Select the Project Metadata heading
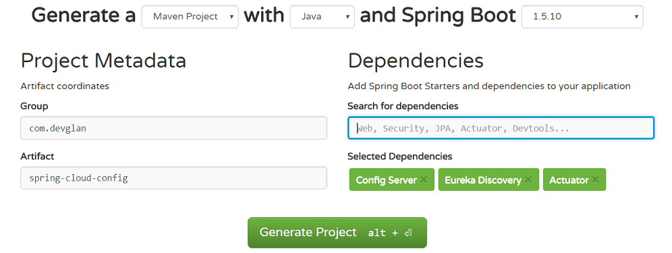 pyautogui.click(x=103, y=61)
